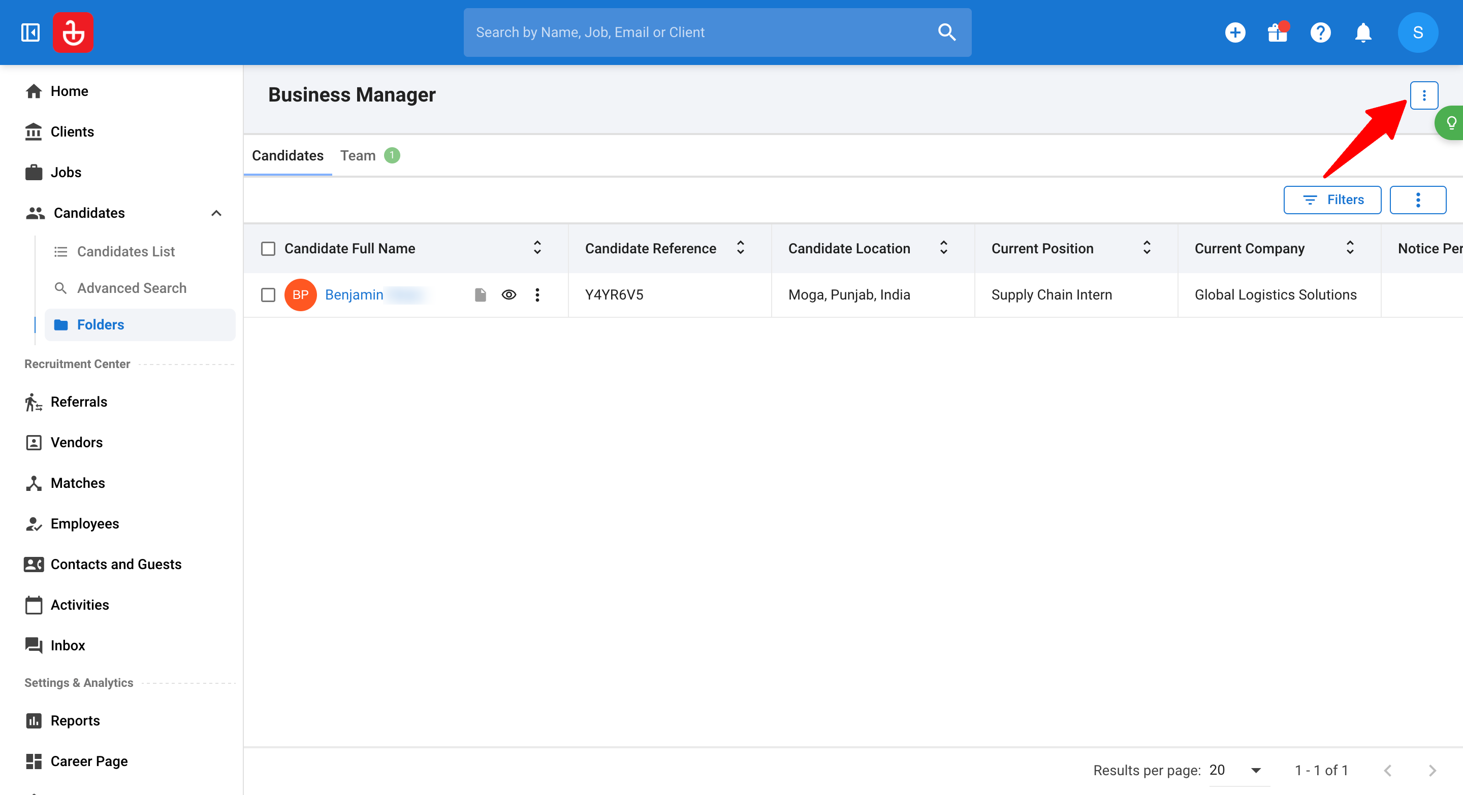The image size is (1463, 795).
Task: Click Moga, Punjab, India location cell
Action: 873,295
